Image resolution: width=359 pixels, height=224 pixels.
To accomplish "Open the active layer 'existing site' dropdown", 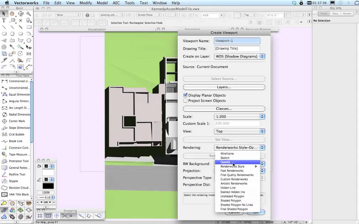I will click(112, 15).
